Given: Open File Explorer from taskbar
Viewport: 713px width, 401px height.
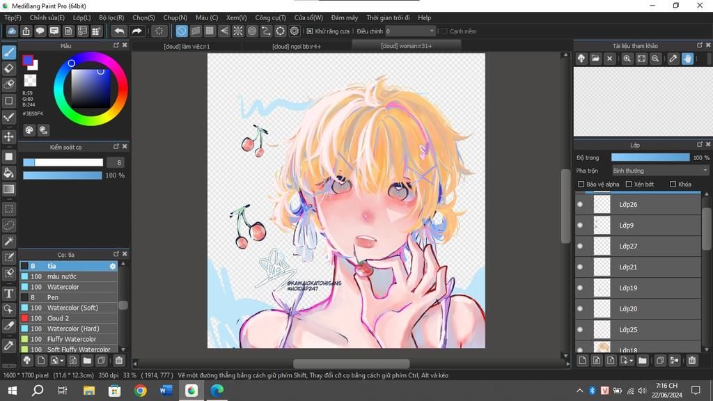Looking at the screenshot, I should (89, 391).
